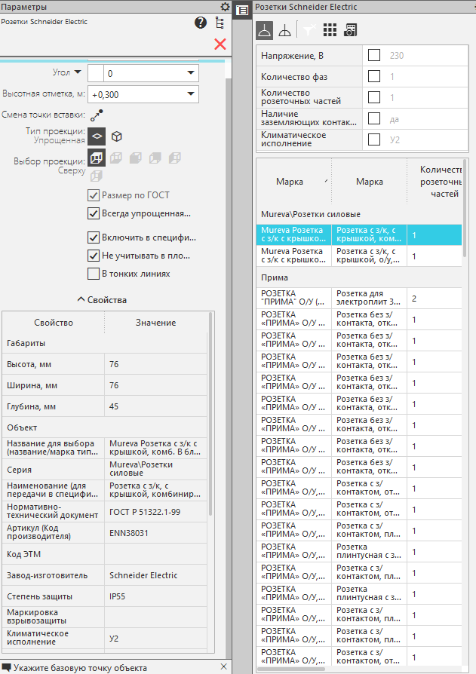Uncheck Включить в специфи... option
Screen dimensions: 476x674
click(x=94, y=237)
